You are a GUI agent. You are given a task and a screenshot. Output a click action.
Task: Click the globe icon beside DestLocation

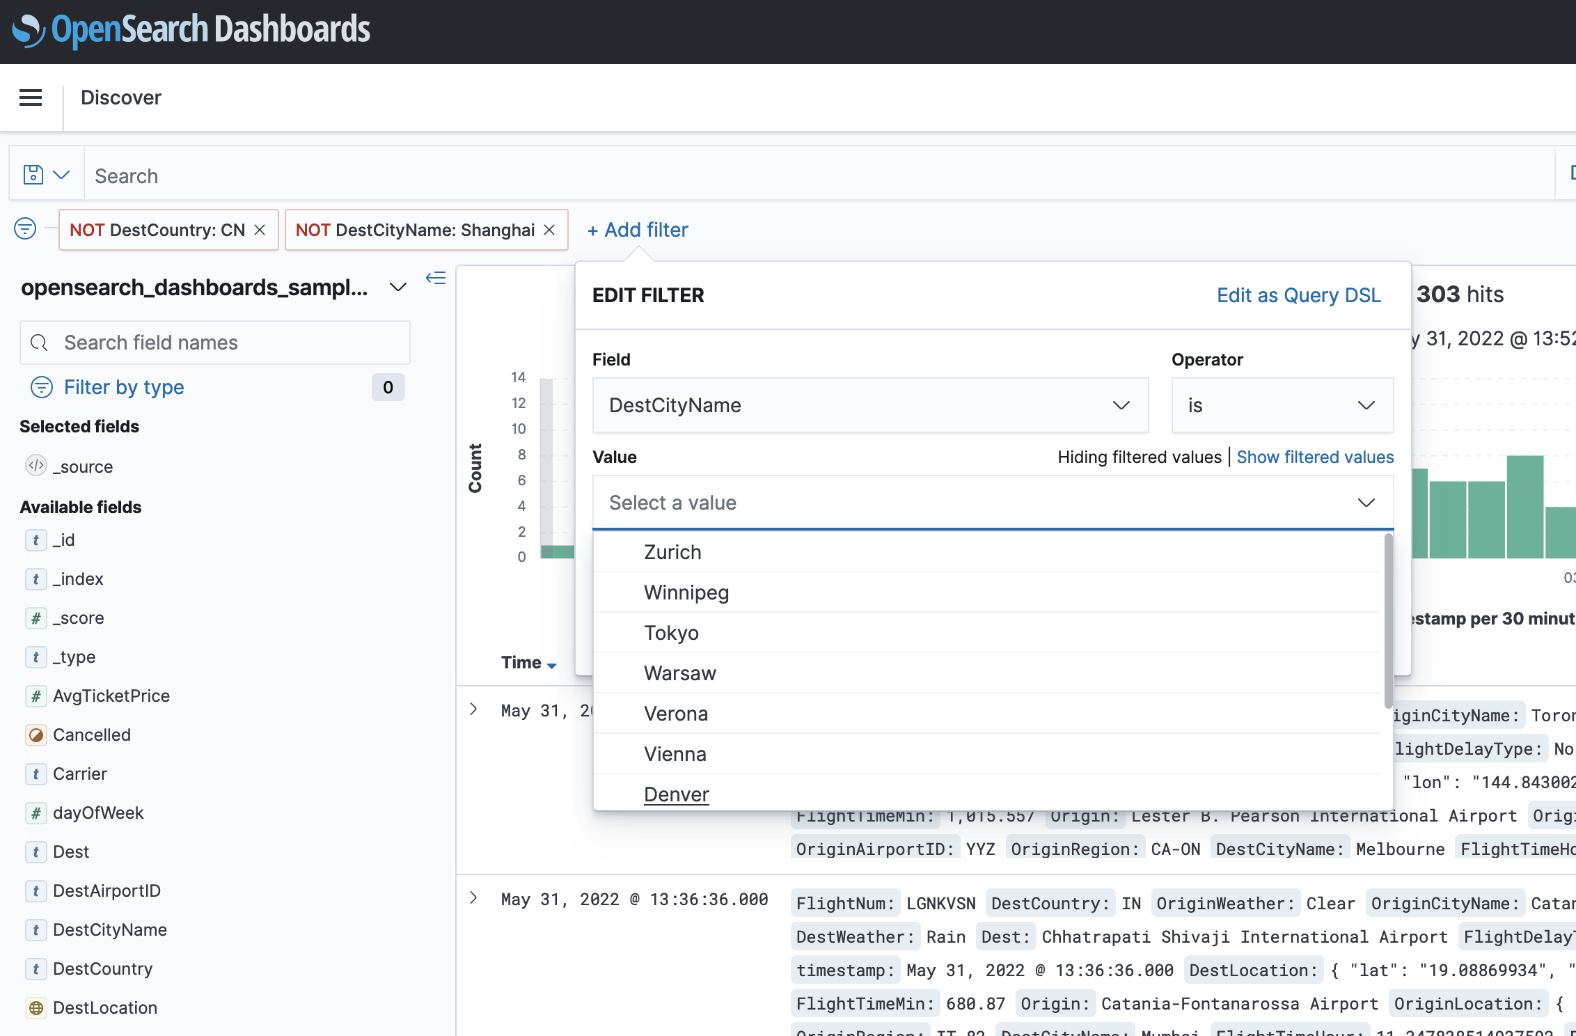[x=36, y=1007]
